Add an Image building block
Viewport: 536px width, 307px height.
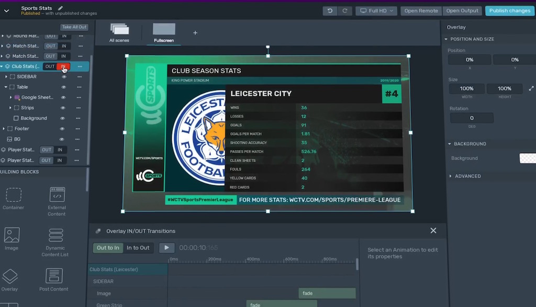12,238
